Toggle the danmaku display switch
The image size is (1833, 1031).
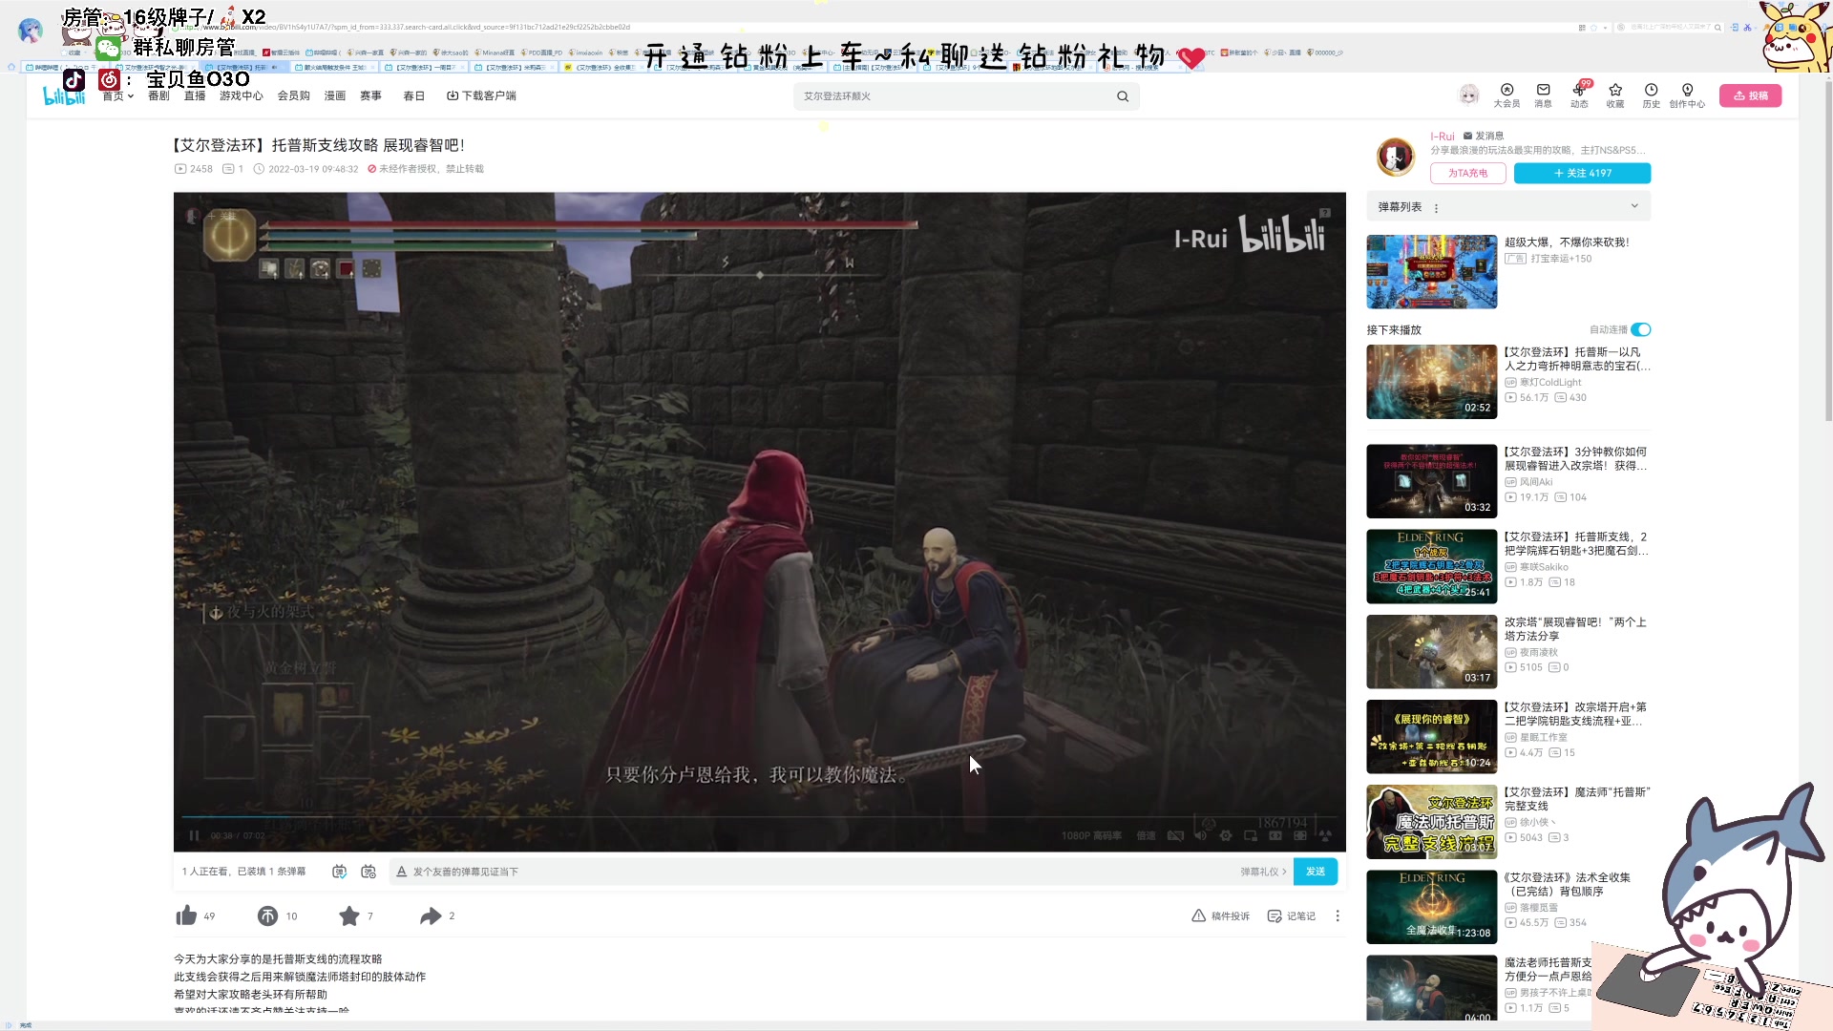339,872
